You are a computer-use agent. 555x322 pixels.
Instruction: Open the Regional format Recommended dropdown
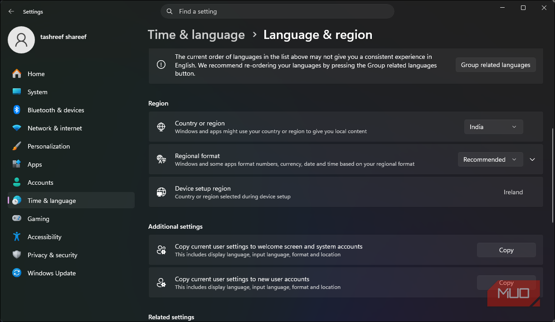pos(490,159)
